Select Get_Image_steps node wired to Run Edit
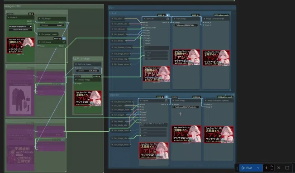This screenshot has width=295, height=173. (120, 64)
